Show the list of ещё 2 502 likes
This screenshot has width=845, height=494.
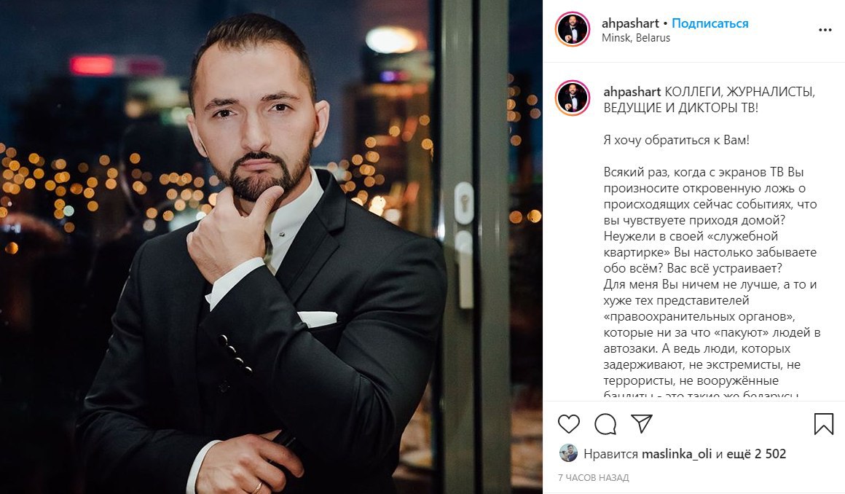[x=756, y=454]
